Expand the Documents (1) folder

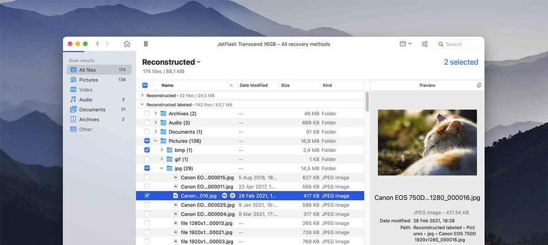tap(156, 132)
